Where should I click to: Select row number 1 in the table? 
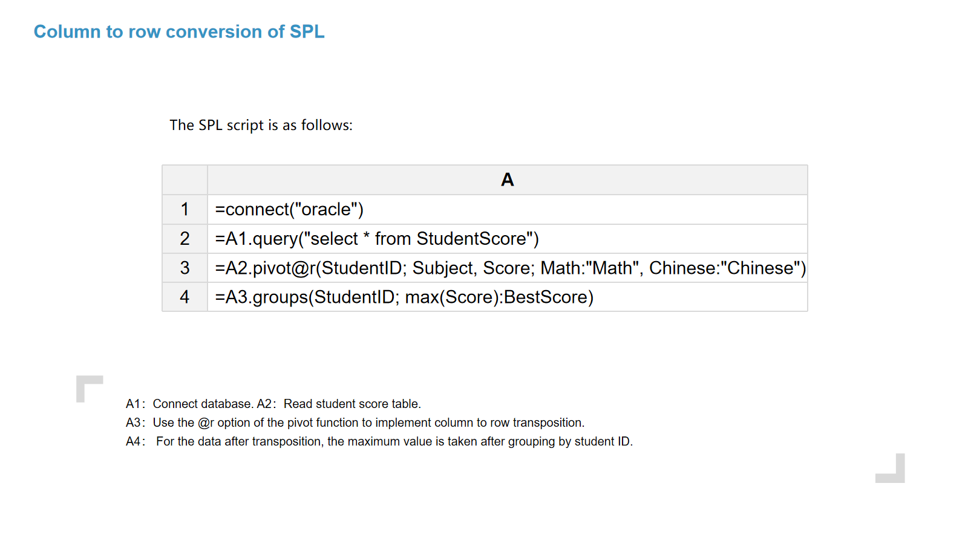pos(185,209)
